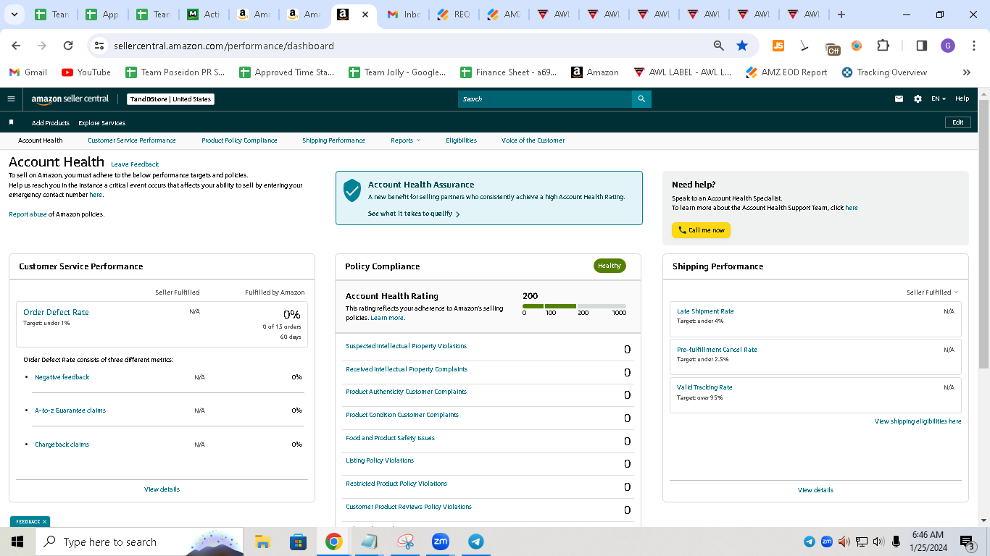990x556 pixels.
Task: Open the A-to-z Guarantee claims link
Action: point(70,410)
